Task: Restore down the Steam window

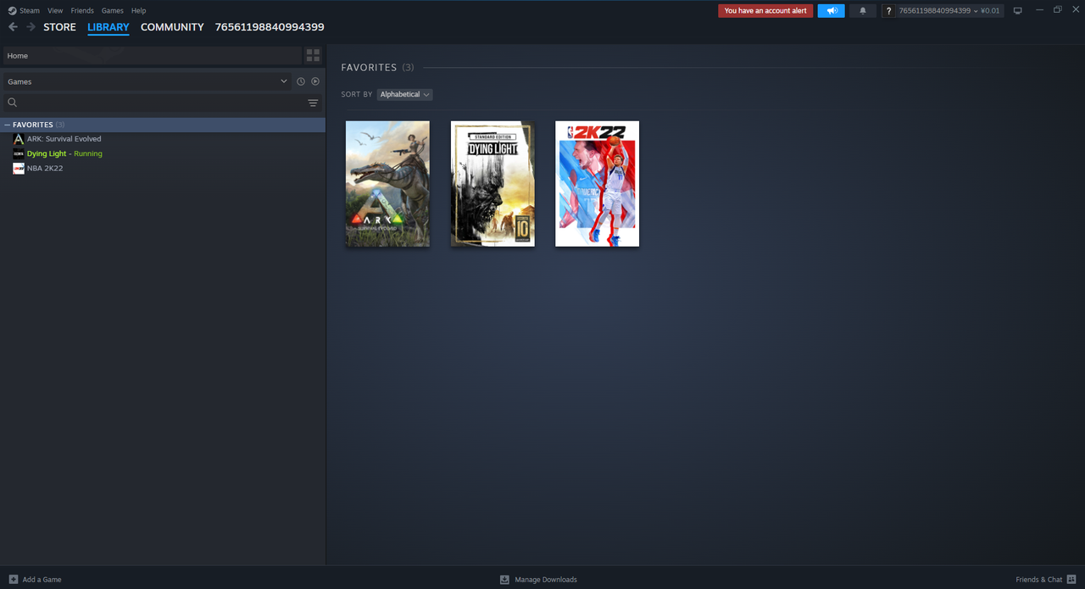Action: 1057,10
